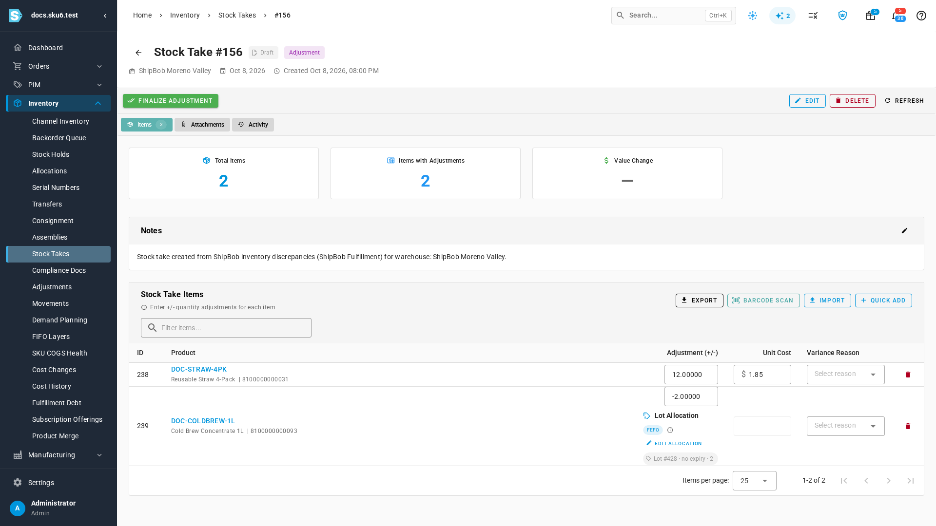Click the Administrator avatar icon
The height and width of the screenshot is (526, 936).
click(18, 508)
